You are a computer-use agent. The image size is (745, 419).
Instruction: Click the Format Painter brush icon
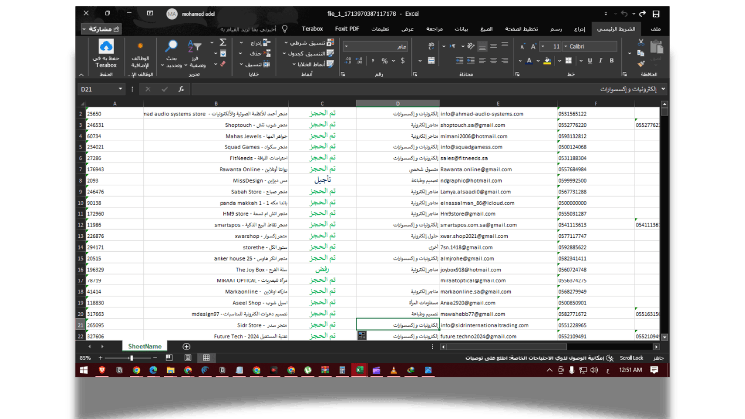click(x=641, y=64)
